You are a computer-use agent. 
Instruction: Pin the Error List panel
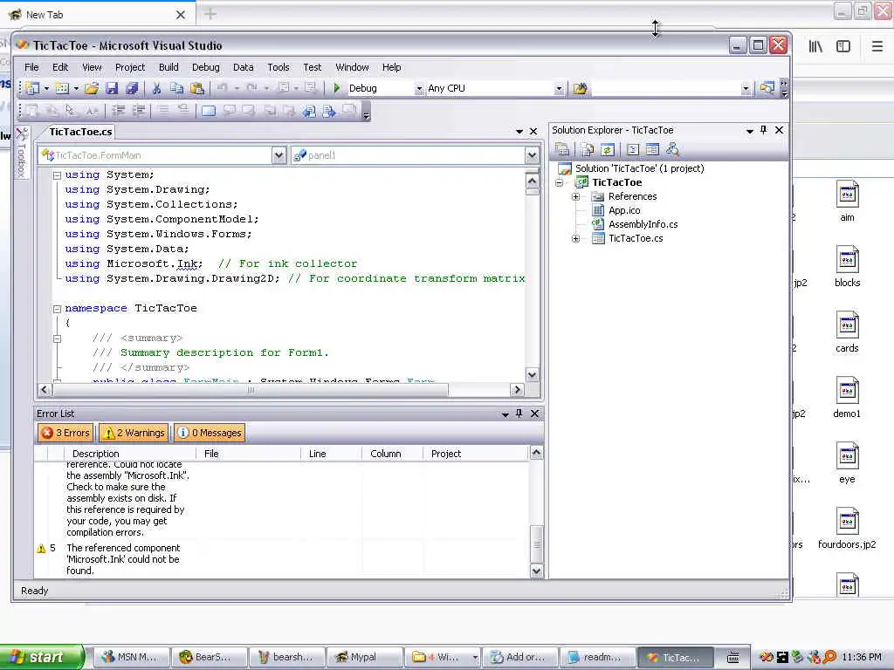(519, 414)
